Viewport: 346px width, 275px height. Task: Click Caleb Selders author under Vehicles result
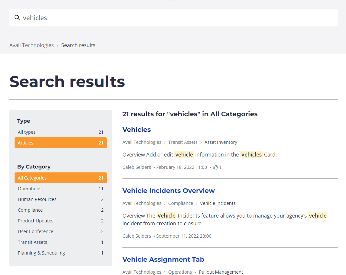[x=137, y=167]
